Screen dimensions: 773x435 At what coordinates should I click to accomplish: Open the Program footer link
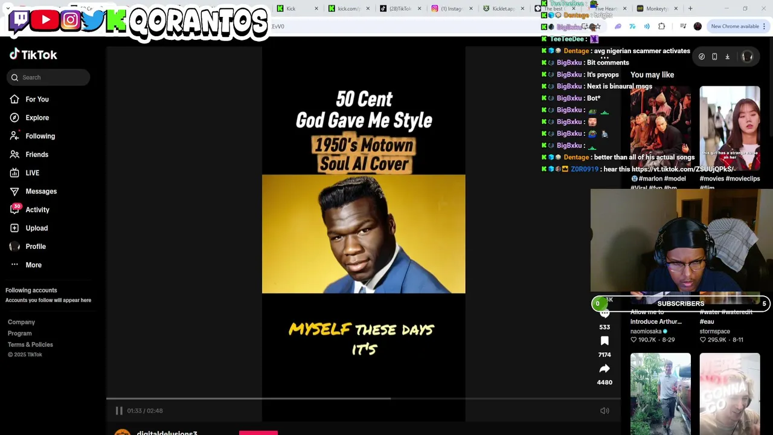[19, 333]
